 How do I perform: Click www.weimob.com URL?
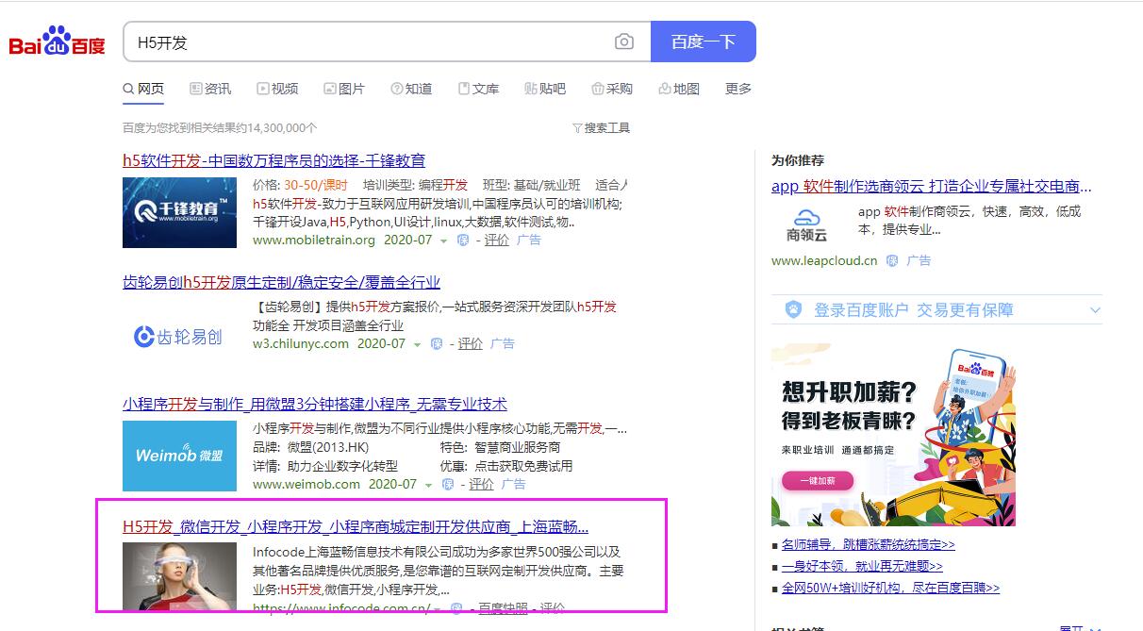[x=306, y=484]
